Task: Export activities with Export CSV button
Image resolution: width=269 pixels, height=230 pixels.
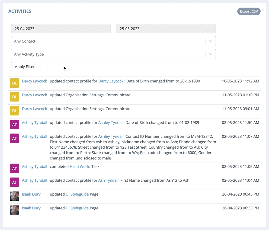Action: [x=249, y=11]
